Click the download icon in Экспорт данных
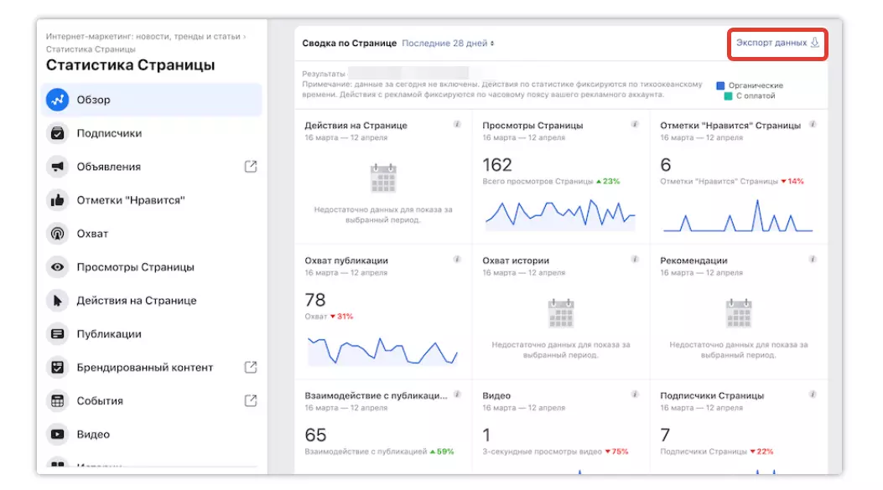 coord(815,43)
